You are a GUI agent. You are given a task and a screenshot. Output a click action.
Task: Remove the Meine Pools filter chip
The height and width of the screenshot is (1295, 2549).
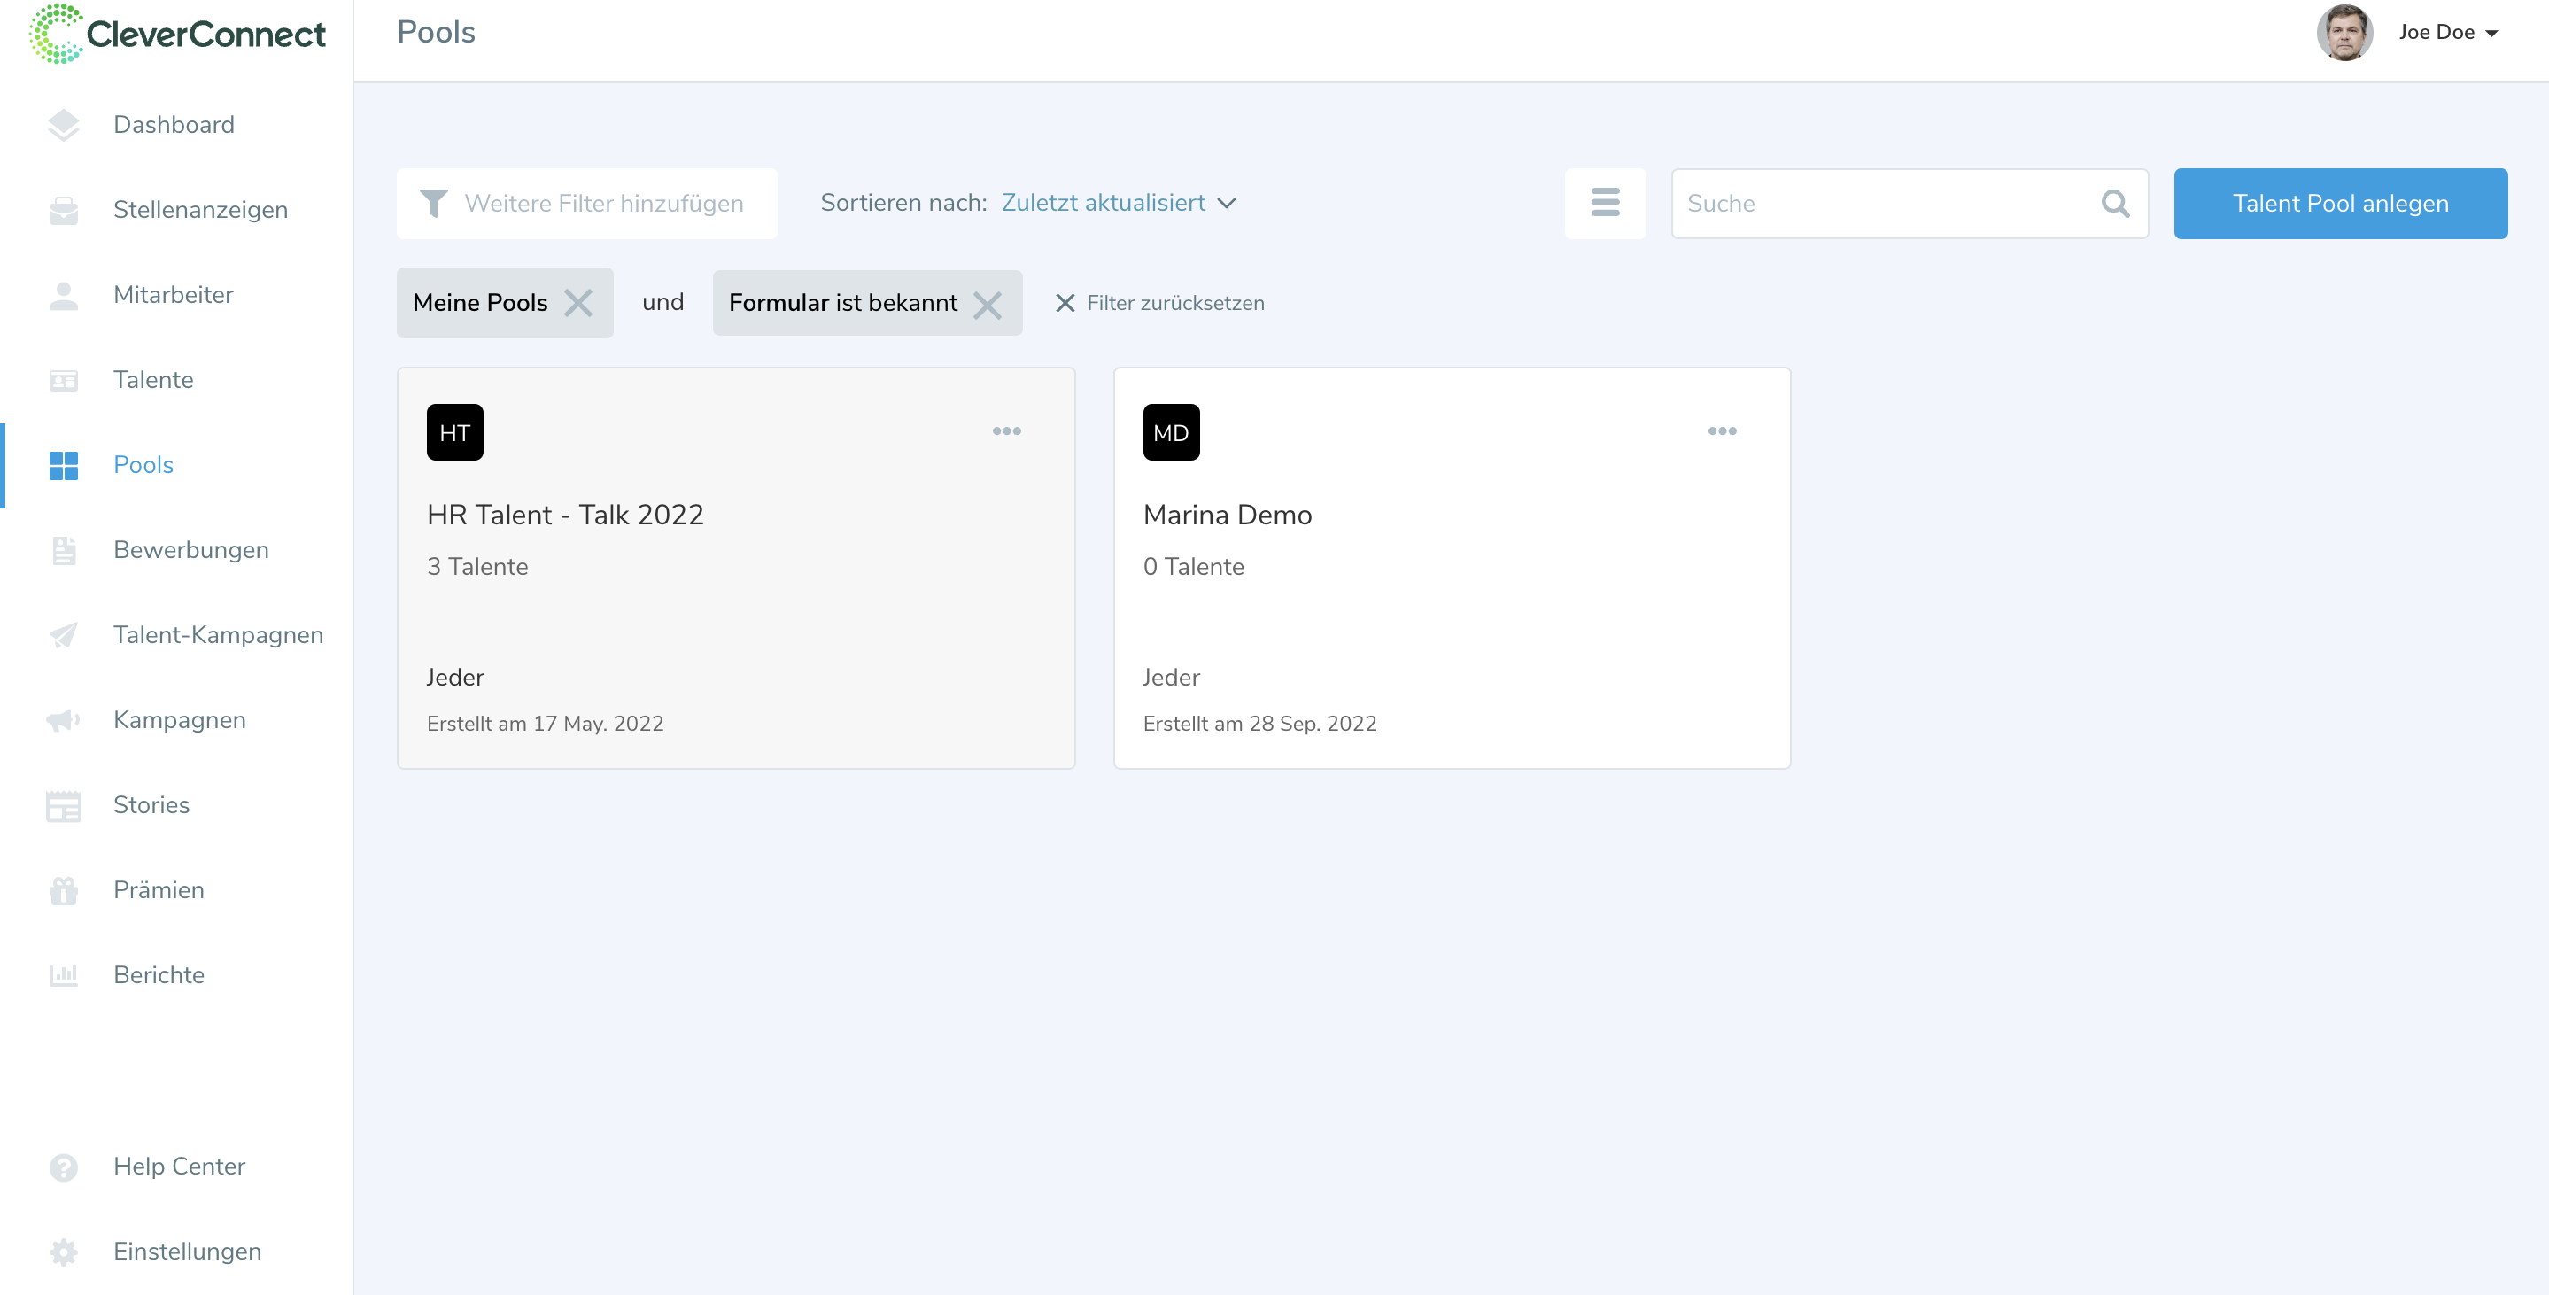tap(577, 303)
